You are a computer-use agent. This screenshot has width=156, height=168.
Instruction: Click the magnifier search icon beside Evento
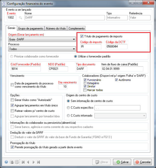pyautogui.click(x=21, y=18)
